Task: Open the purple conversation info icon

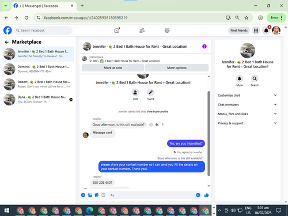Action: [204, 47]
